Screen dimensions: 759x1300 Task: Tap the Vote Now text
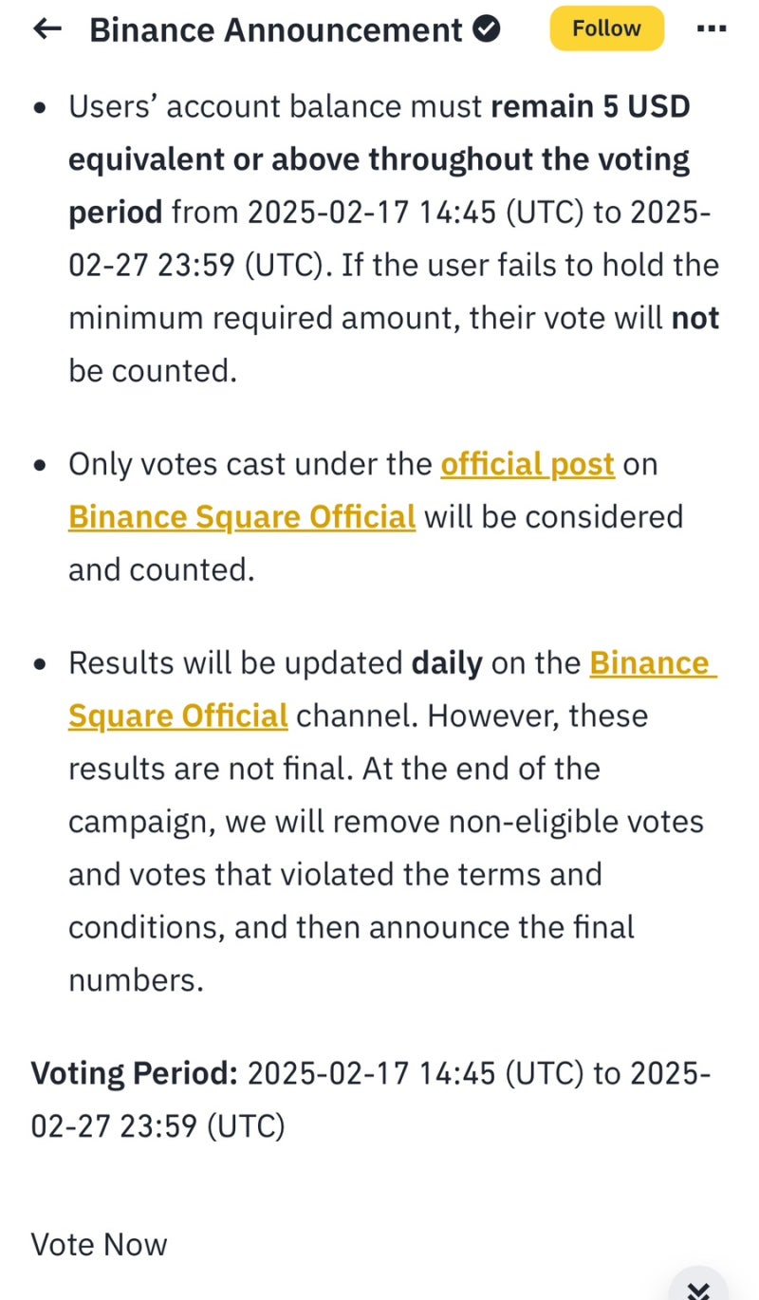tap(99, 1244)
